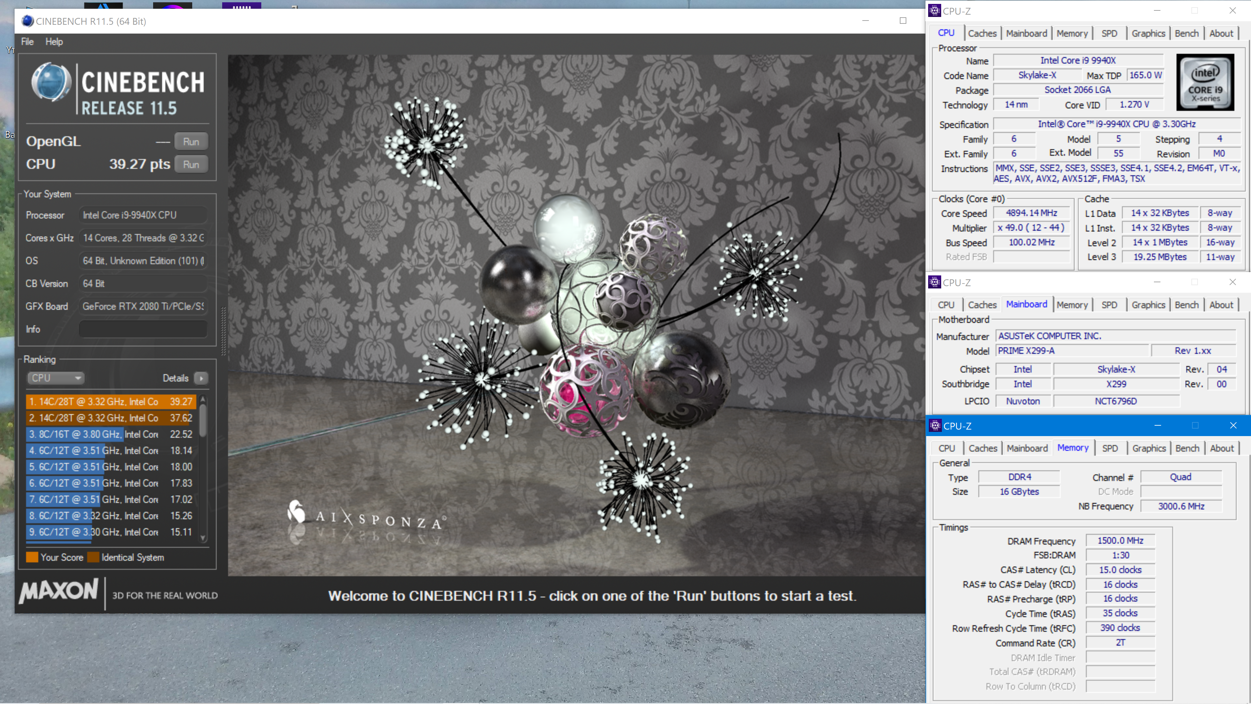Expand ranking Details with arrow button
The width and height of the screenshot is (1251, 704).
(201, 378)
